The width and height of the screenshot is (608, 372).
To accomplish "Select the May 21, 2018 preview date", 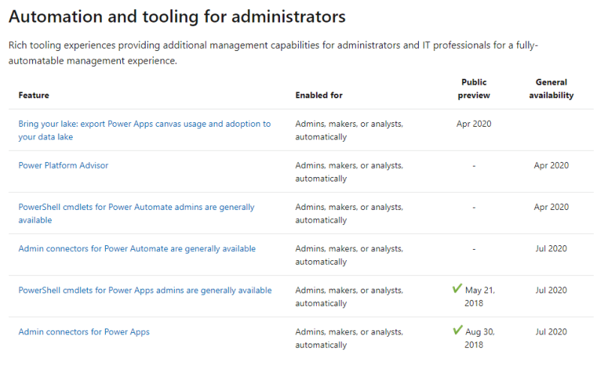I will coord(480,297).
